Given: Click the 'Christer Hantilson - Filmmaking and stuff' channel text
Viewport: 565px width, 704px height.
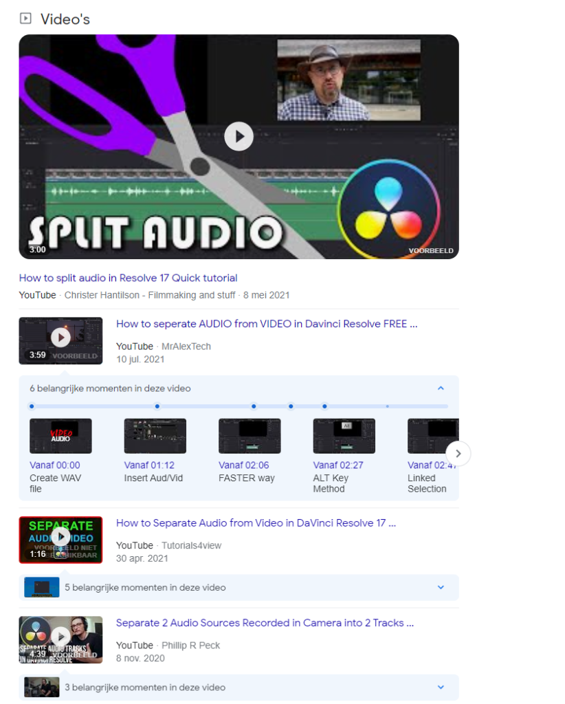Looking at the screenshot, I should [150, 295].
